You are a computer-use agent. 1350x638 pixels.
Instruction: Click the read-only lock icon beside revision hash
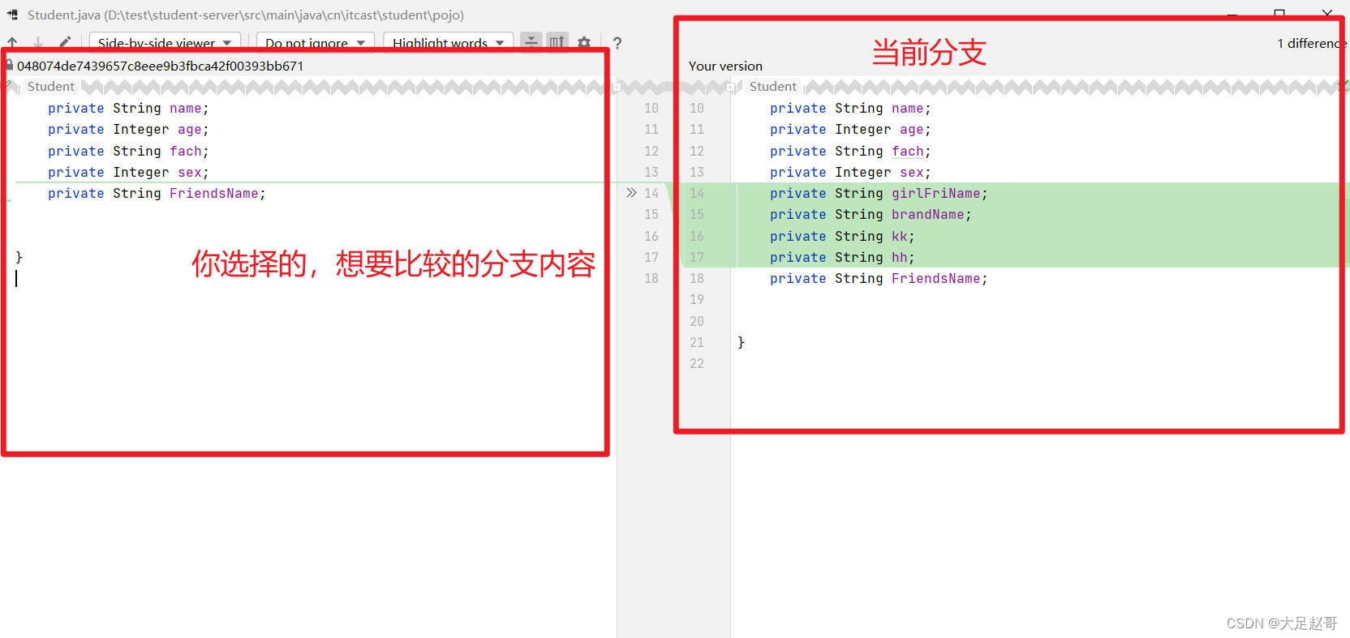(x=9, y=65)
